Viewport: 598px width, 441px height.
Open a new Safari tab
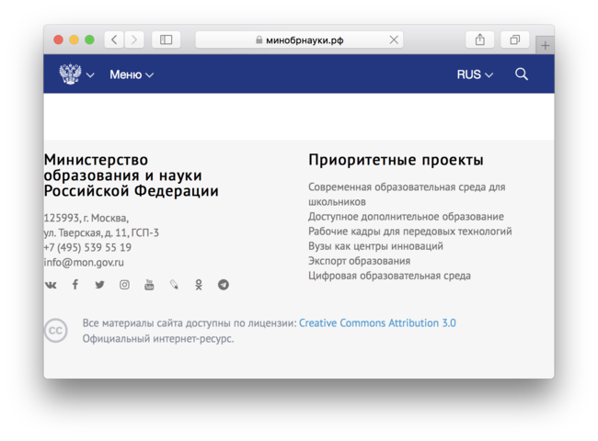pyautogui.click(x=546, y=45)
